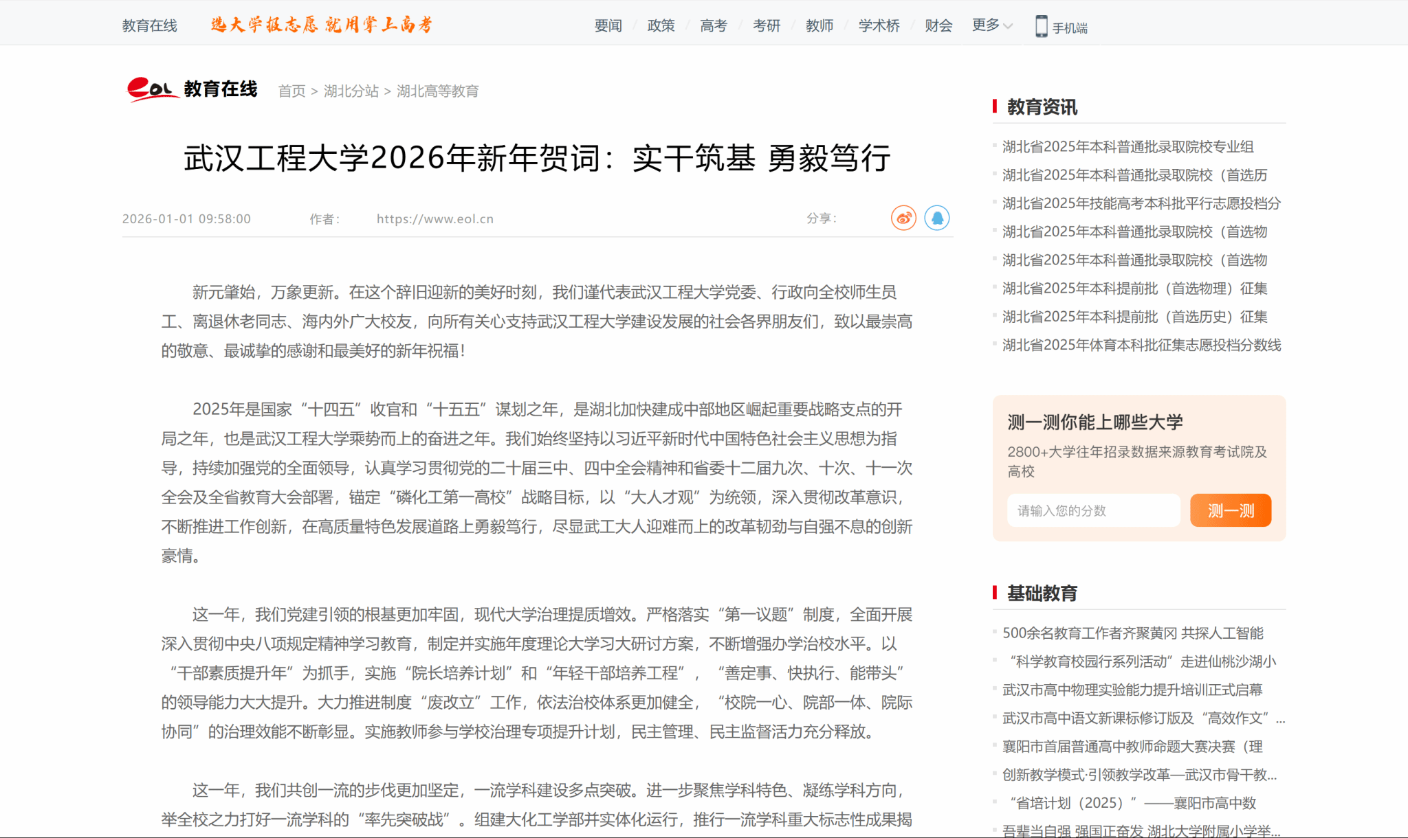Open 湖北高等教育 breadcrumb link
1408x838 pixels.
click(x=437, y=91)
